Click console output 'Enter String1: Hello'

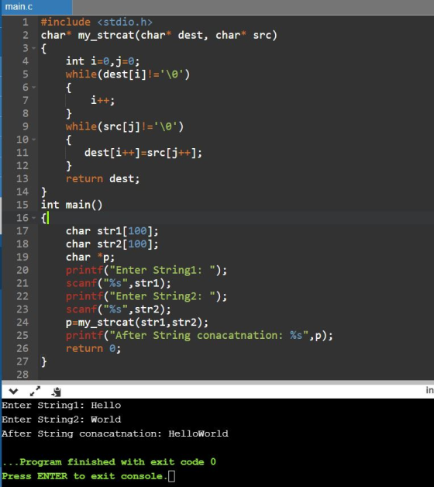(x=61, y=406)
